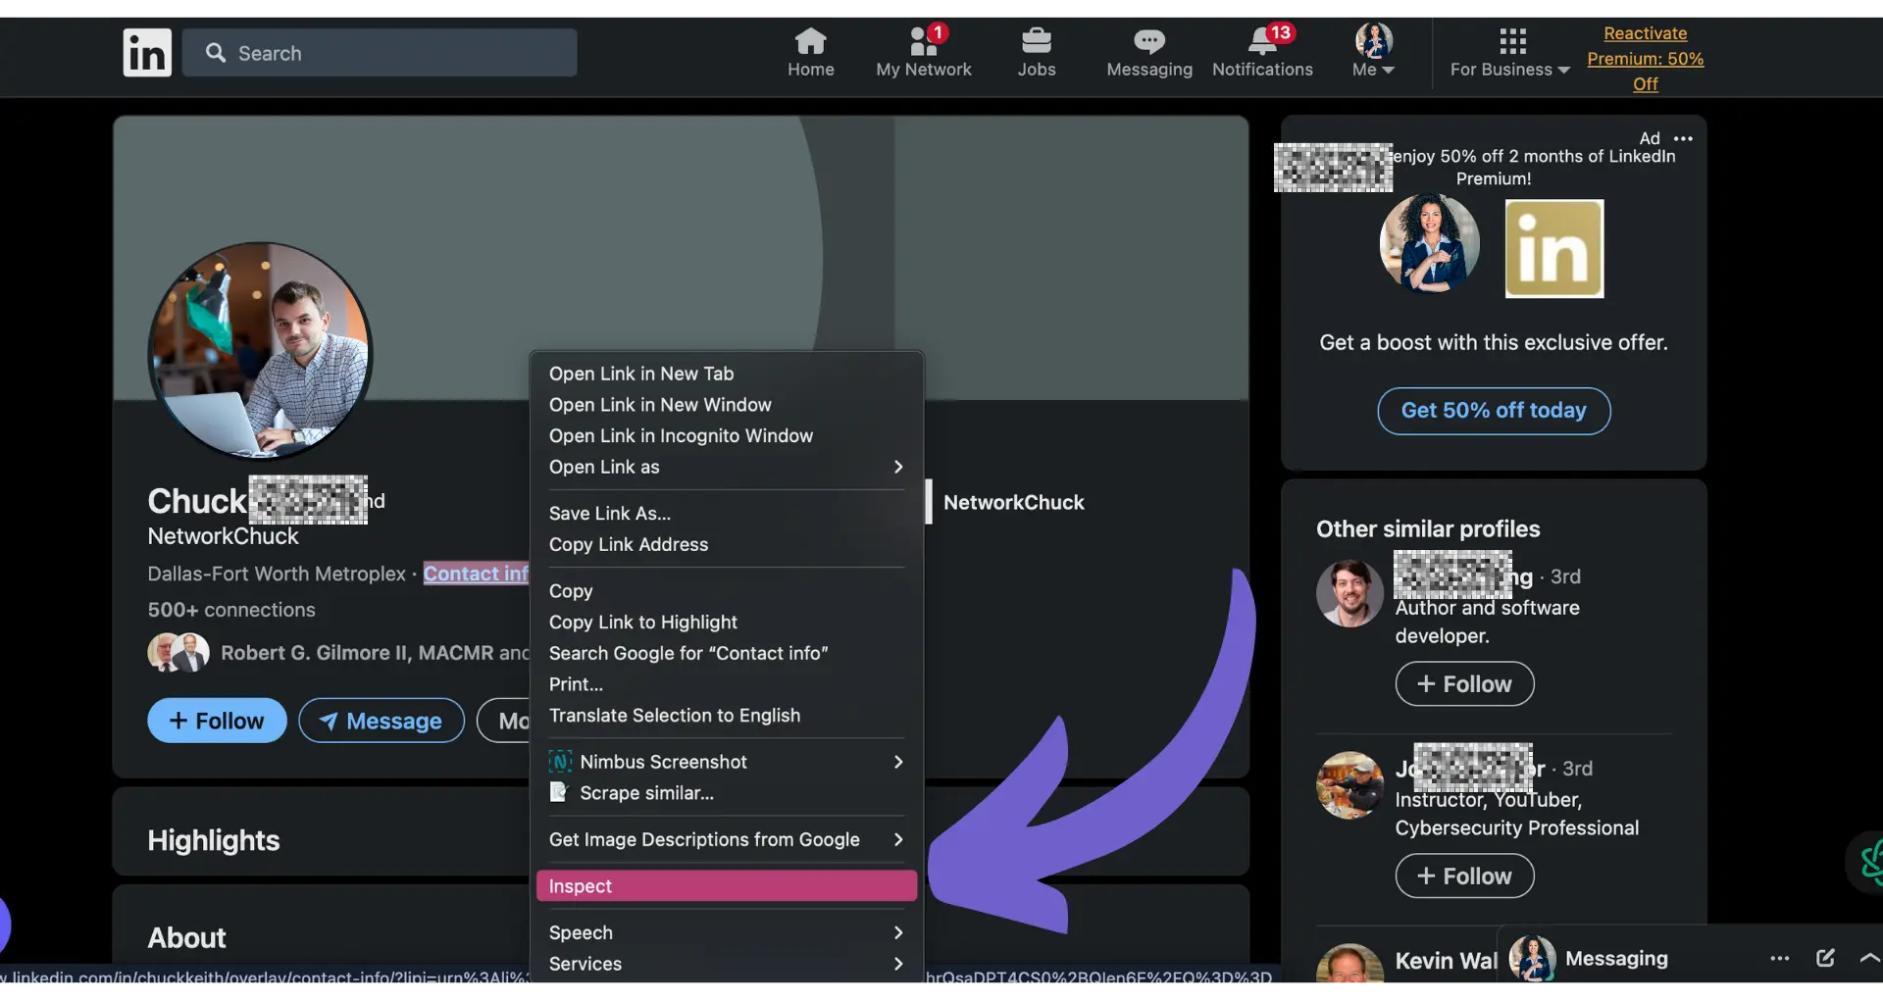This screenshot has height=1000, width=1883.
Task: Click the NetworkChuck company link
Action: click(x=1013, y=502)
